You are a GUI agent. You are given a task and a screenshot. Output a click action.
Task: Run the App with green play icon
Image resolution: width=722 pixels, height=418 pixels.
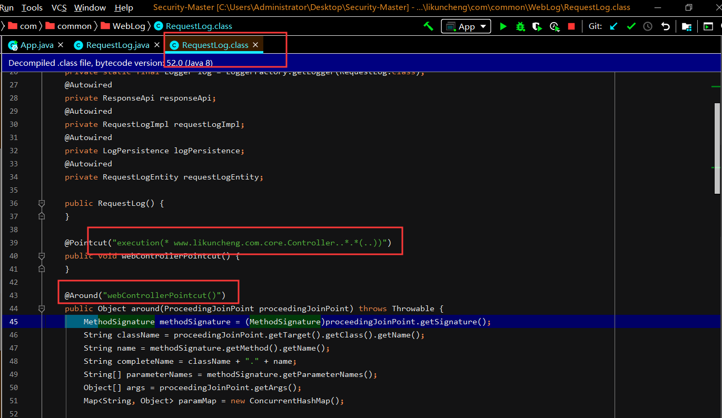click(503, 26)
